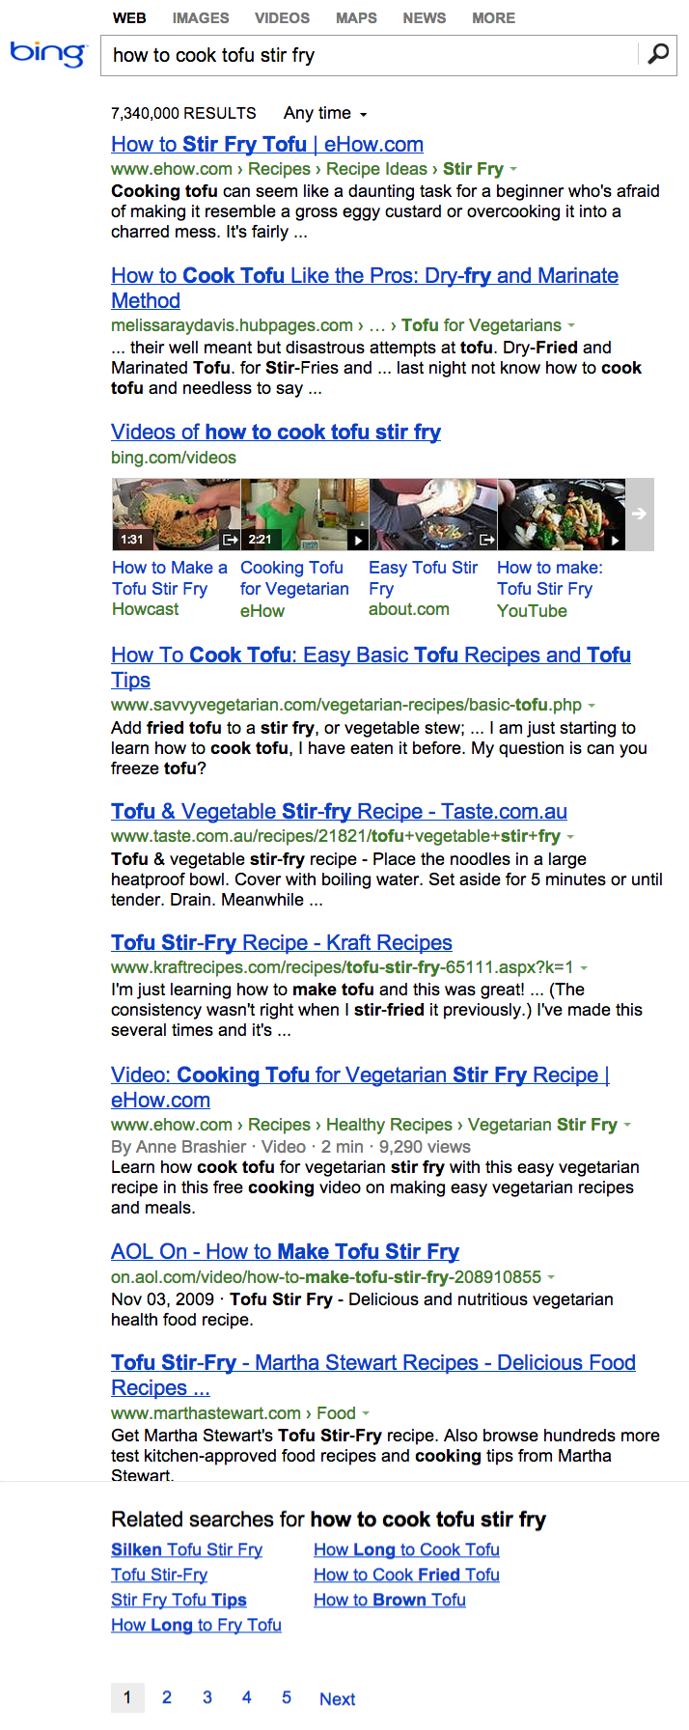Select related search How to Brown Tofu
Viewport: 689px width, 1730px height.
[390, 1600]
